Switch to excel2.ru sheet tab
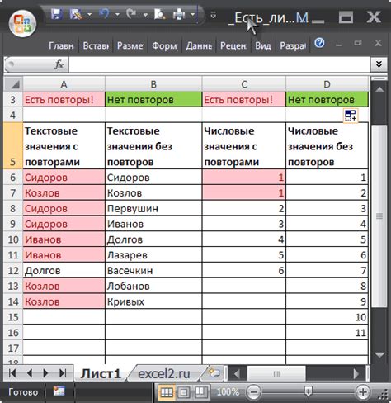 164,374
